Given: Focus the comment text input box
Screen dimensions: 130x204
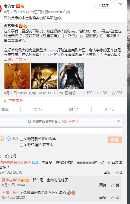Looking at the screenshot, I should pos(61,131).
